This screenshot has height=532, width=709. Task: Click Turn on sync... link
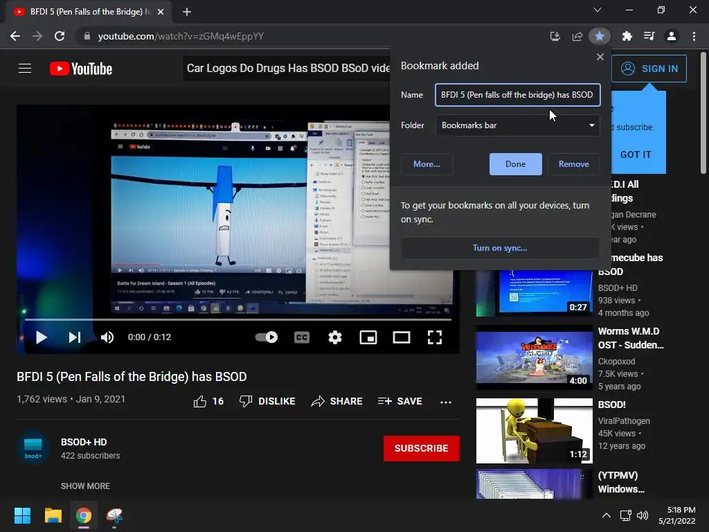click(500, 248)
